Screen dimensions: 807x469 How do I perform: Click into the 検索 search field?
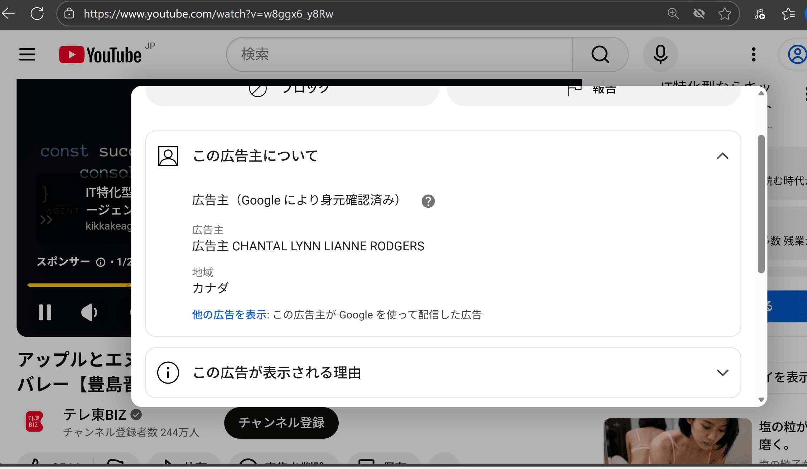(400, 54)
